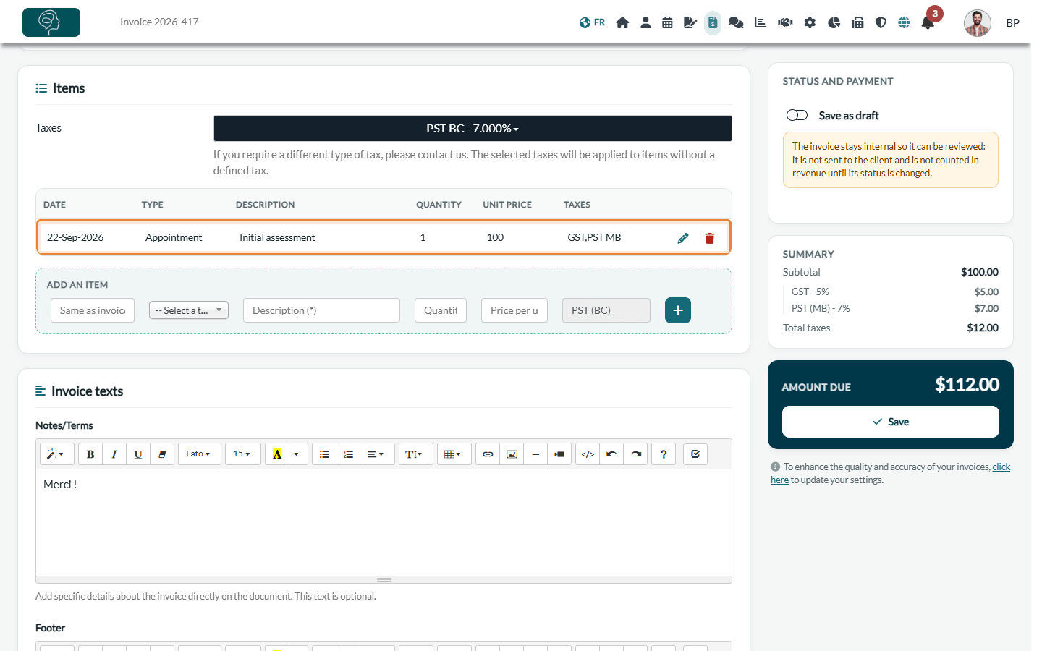The width and height of the screenshot is (1042, 651).
Task: Insert a picture in Notes/Terms editor
Action: coord(512,454)
